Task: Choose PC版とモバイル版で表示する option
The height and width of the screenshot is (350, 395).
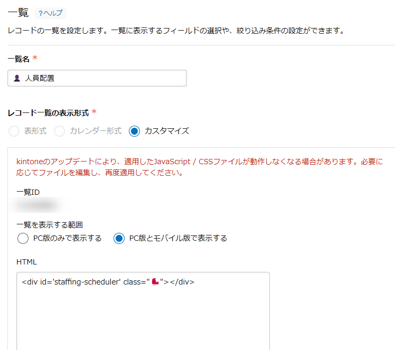Action: point(119,238)
